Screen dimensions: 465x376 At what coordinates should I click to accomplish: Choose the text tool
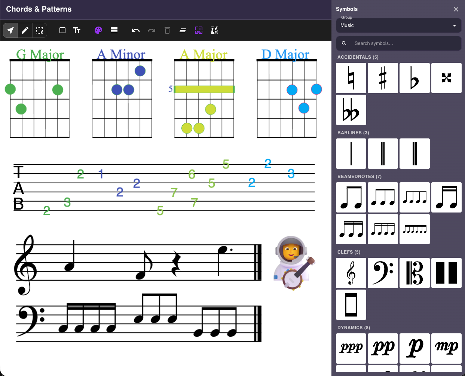pyautogui.click(x=77, y=30)
